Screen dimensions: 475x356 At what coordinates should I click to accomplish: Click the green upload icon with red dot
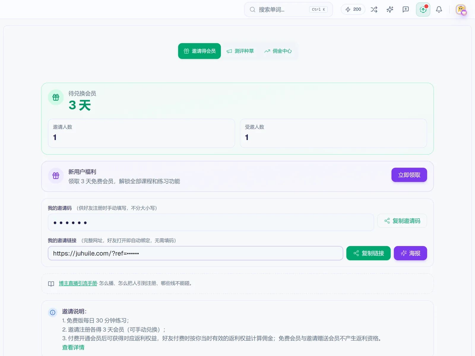tap(423, 9)
